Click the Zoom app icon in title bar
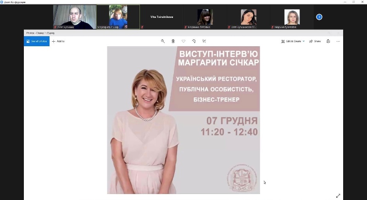The height and width of the screenshot is (200, 367). [2, 2]
